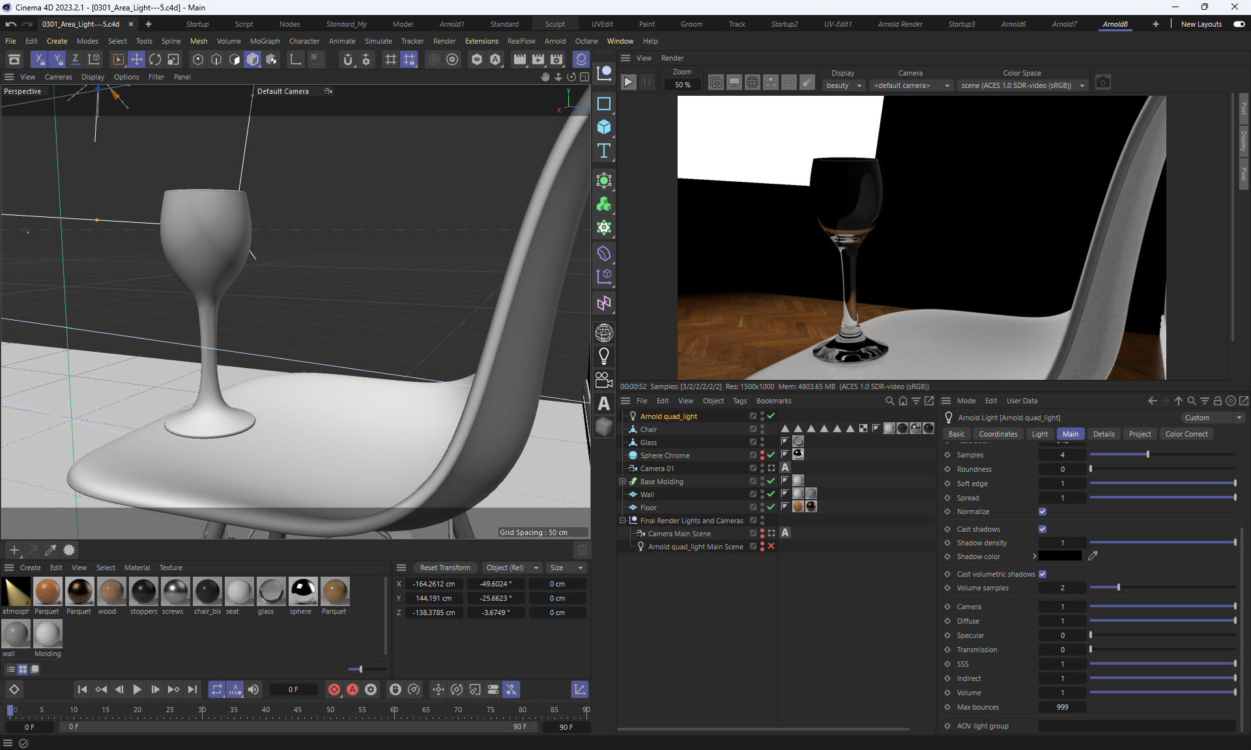The image size is (1251, 750).
Task: Click the render snapshot camera icon
Action: pyautogui.click(x=1102, y=83)
